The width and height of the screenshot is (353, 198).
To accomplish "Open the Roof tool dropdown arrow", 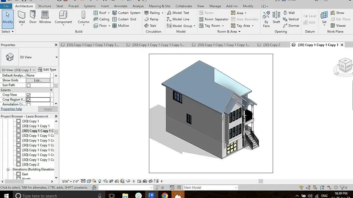I will click(109, 13).
